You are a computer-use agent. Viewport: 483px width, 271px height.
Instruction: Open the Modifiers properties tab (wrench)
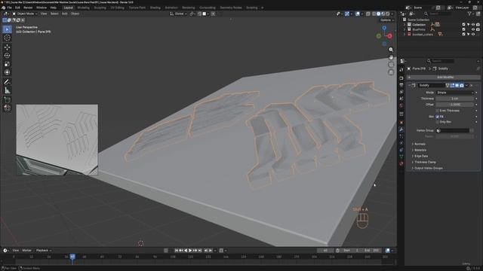(x=401, y=129)
